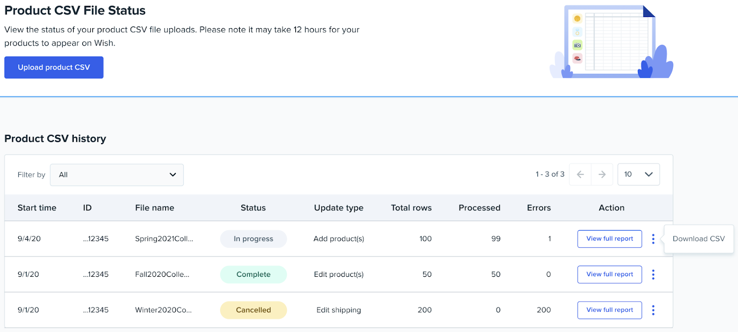Click Upload product CSV button

pos(54,67)
